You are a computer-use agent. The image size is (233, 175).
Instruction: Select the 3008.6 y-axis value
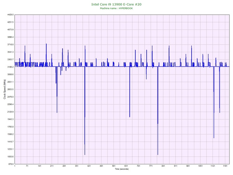pyautogui.click(x=10, y=74)
